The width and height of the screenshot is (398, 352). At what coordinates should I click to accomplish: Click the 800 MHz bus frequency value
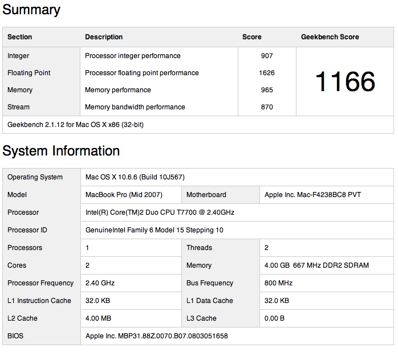278,283
